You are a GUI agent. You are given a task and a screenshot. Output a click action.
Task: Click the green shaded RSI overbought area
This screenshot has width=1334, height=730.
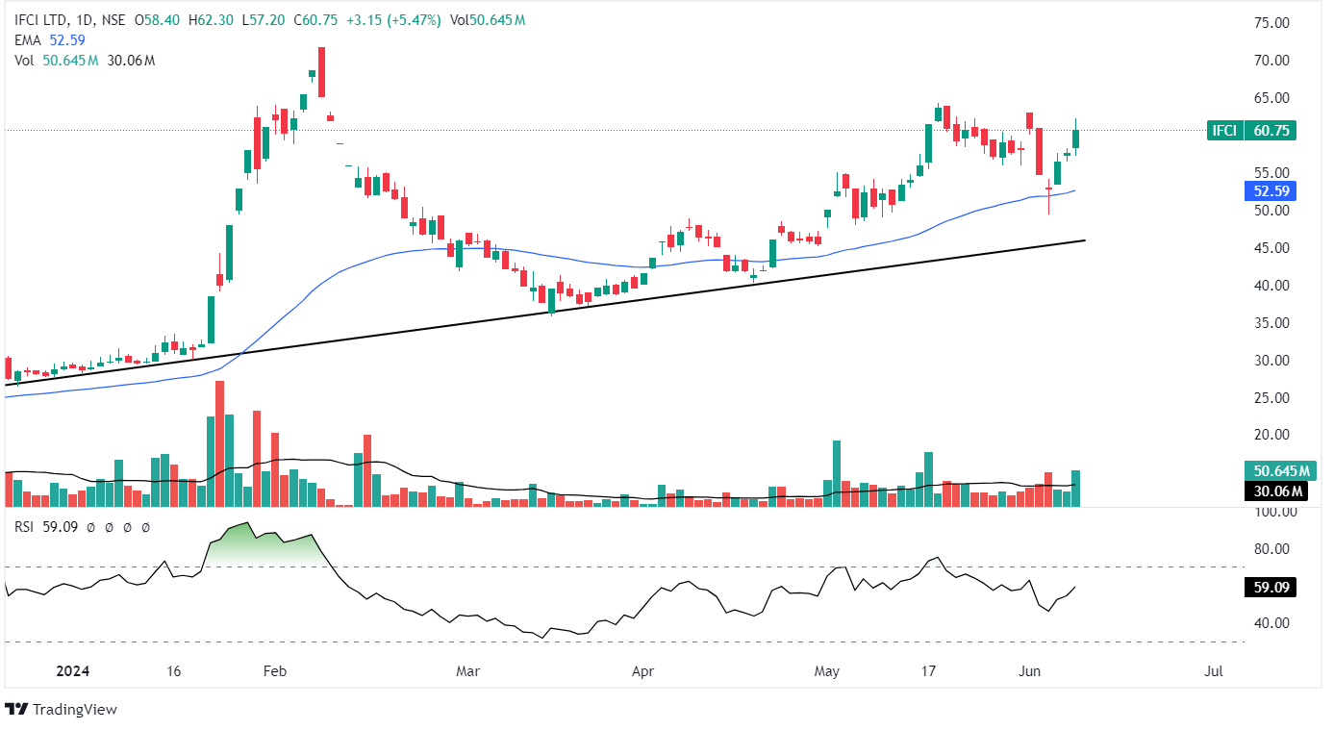coord(260,548)
